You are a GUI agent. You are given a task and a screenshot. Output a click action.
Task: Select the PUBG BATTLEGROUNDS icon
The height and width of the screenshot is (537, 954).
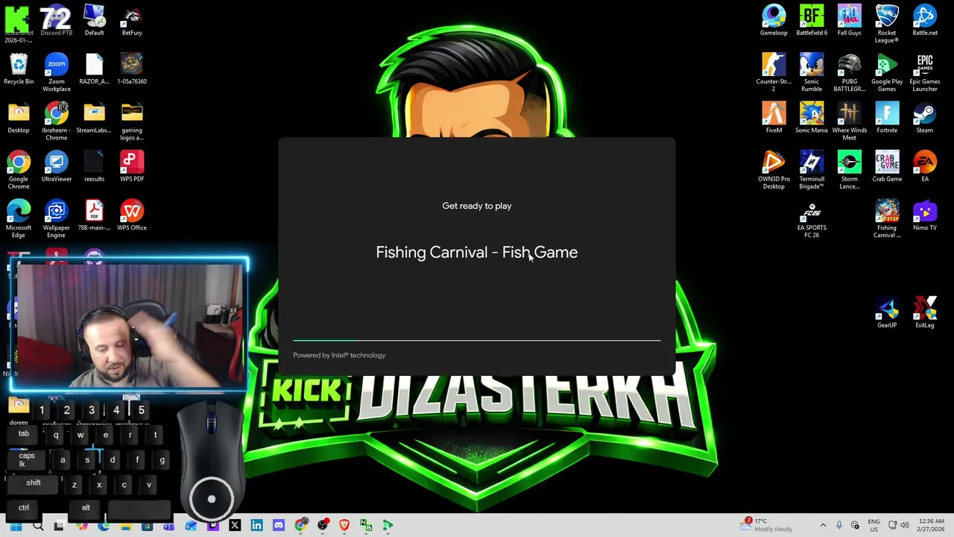849,72
